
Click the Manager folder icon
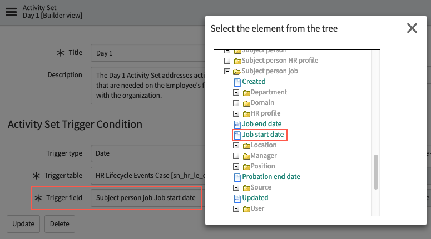(246, 156)
